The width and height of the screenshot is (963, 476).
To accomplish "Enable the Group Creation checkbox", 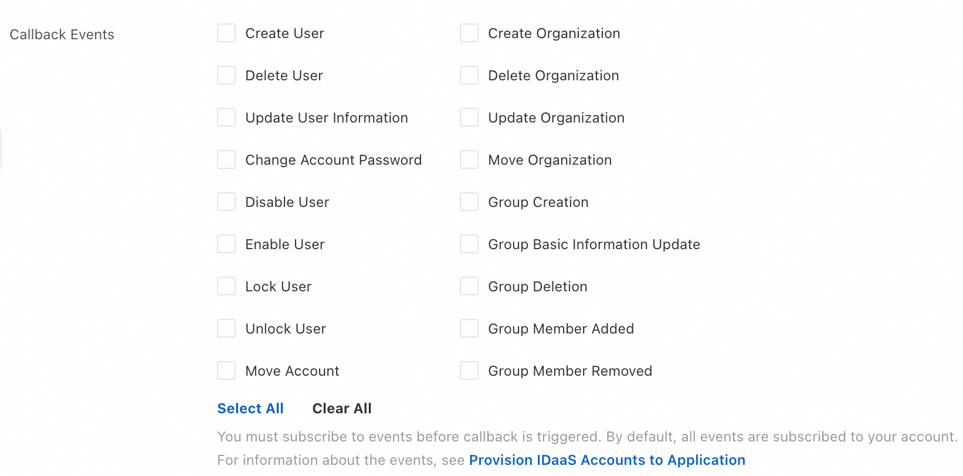I will point(469,202).
